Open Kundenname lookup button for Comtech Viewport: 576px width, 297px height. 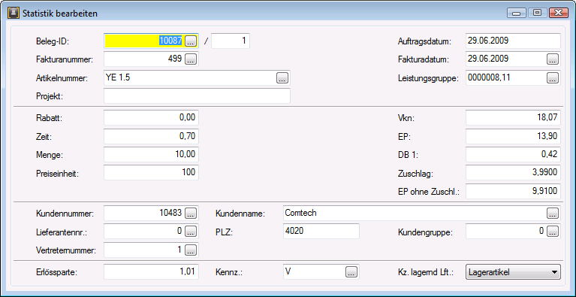click(553, 213)
